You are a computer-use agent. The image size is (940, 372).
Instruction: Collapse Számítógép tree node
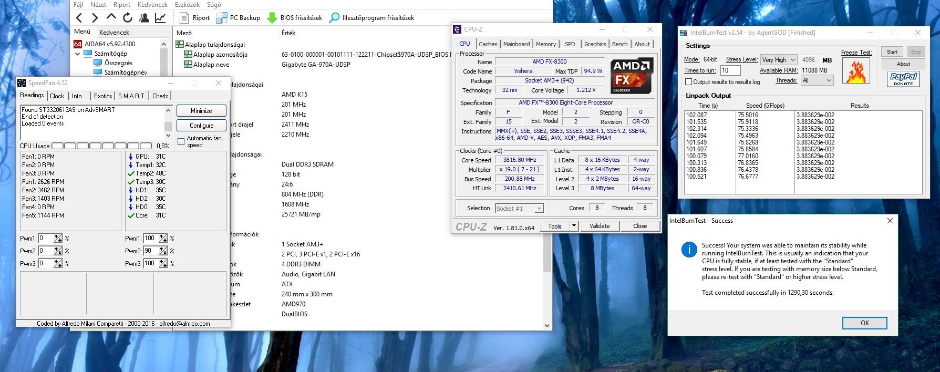click(78, 54)
